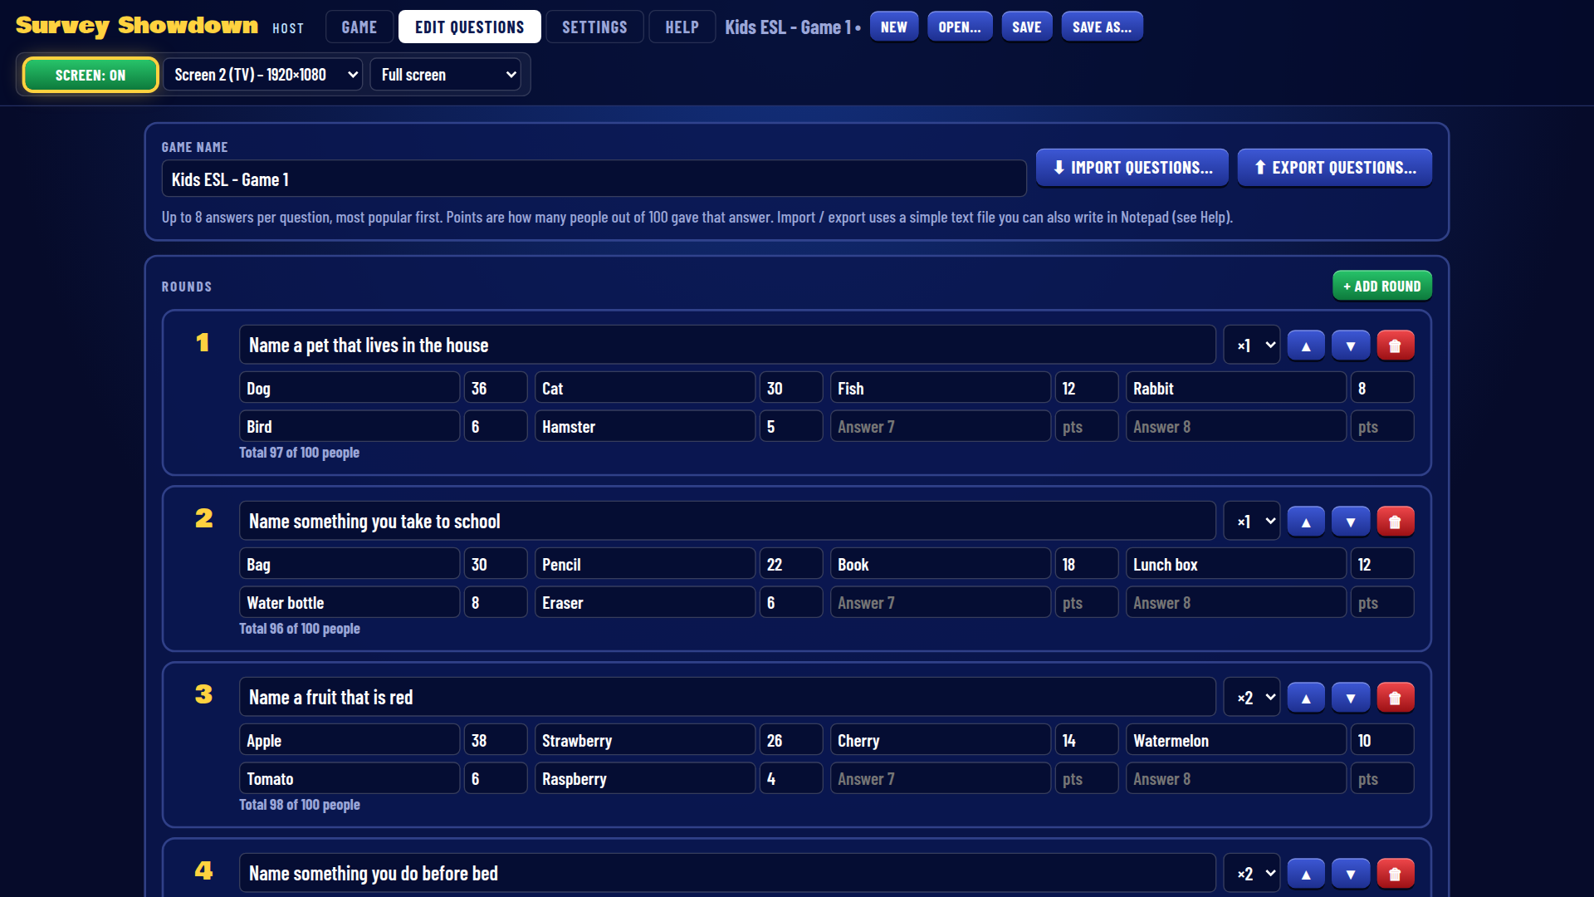Move round 2 up with arrow icon
Viewport: 1594px width, 897px height.
(x=1306, y=522)
